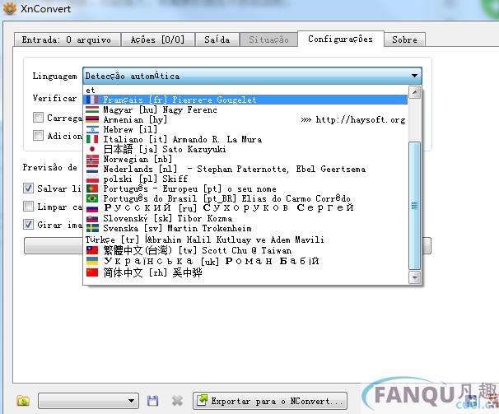
Task: Select Nederlands [nl] language entry
Action: click(245, 169)
